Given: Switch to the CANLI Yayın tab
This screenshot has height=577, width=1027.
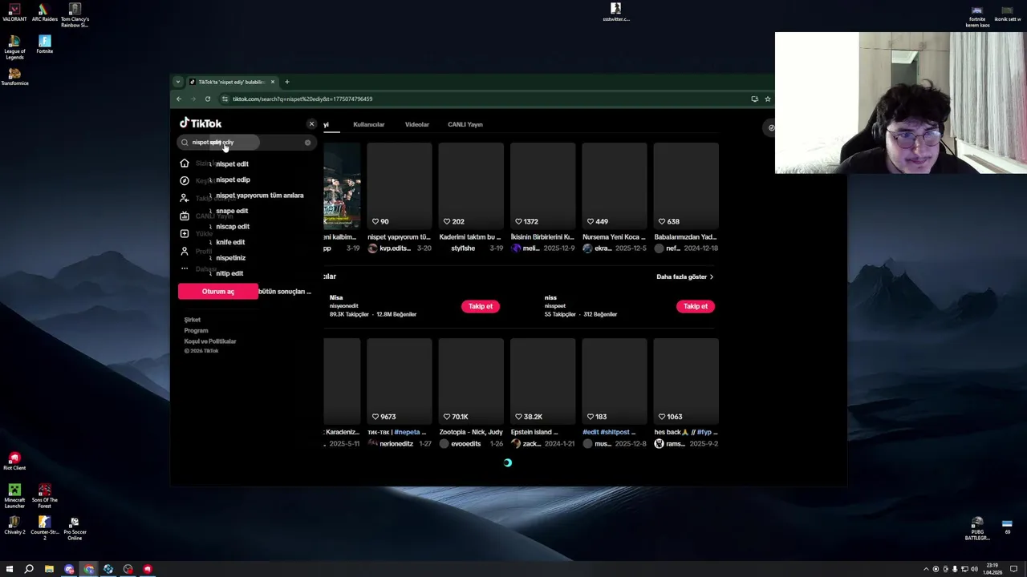Looking at the screenshot, I should [x=465, y=124].
